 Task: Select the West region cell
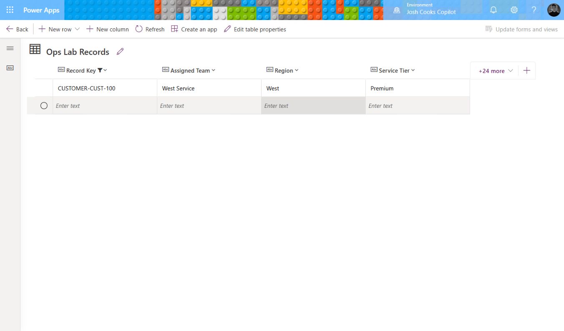point(313,88)
